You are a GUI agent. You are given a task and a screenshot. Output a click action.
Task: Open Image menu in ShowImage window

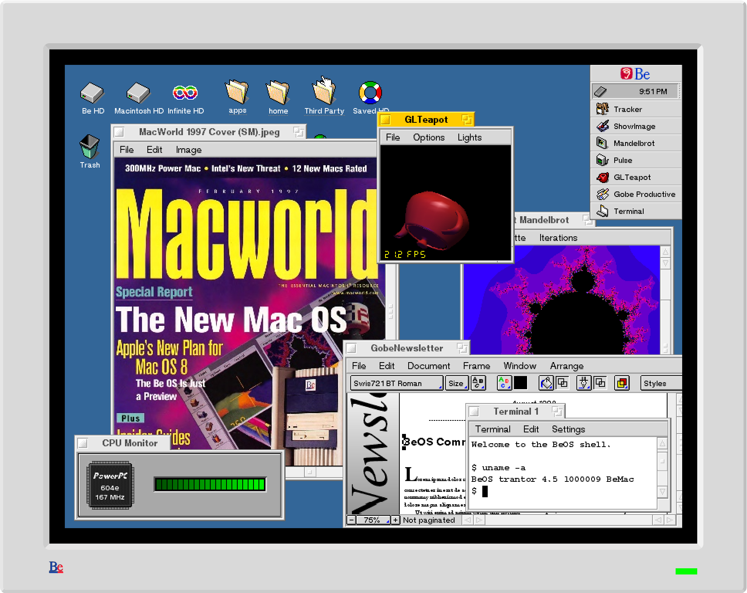point(189,150)
